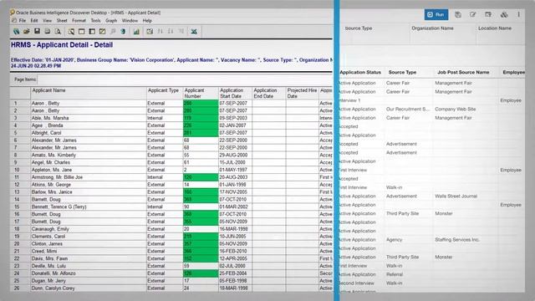The width and height of the screenshot is (535, 301).
Task: Open the vertical three-dot more options menu
Action: pos(518,15)
